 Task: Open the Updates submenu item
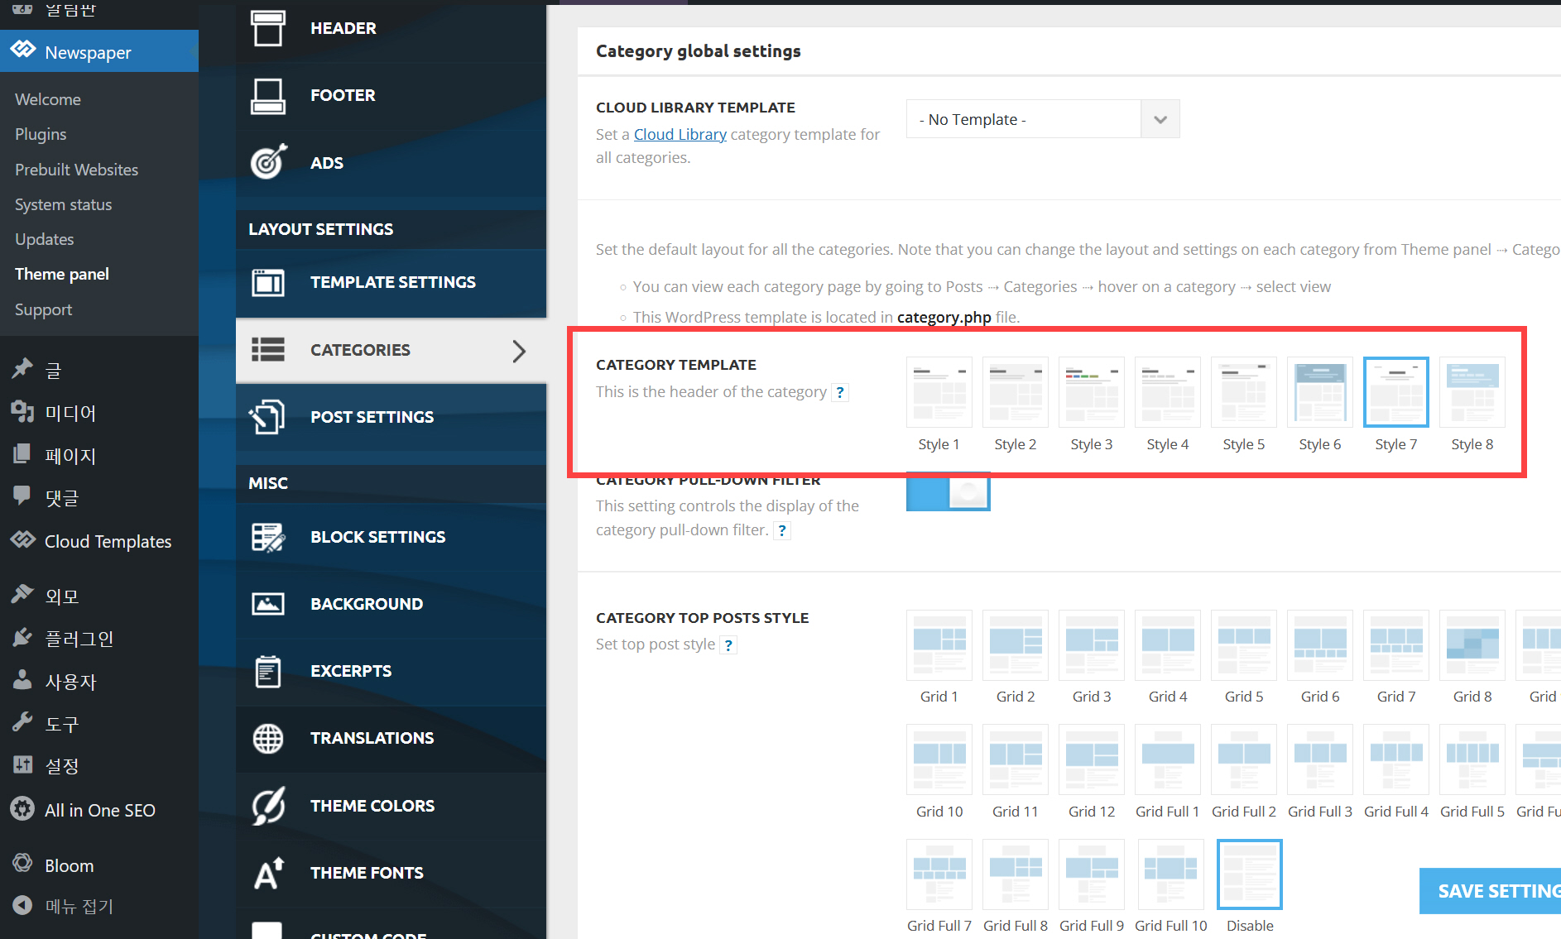click(45, 239)
